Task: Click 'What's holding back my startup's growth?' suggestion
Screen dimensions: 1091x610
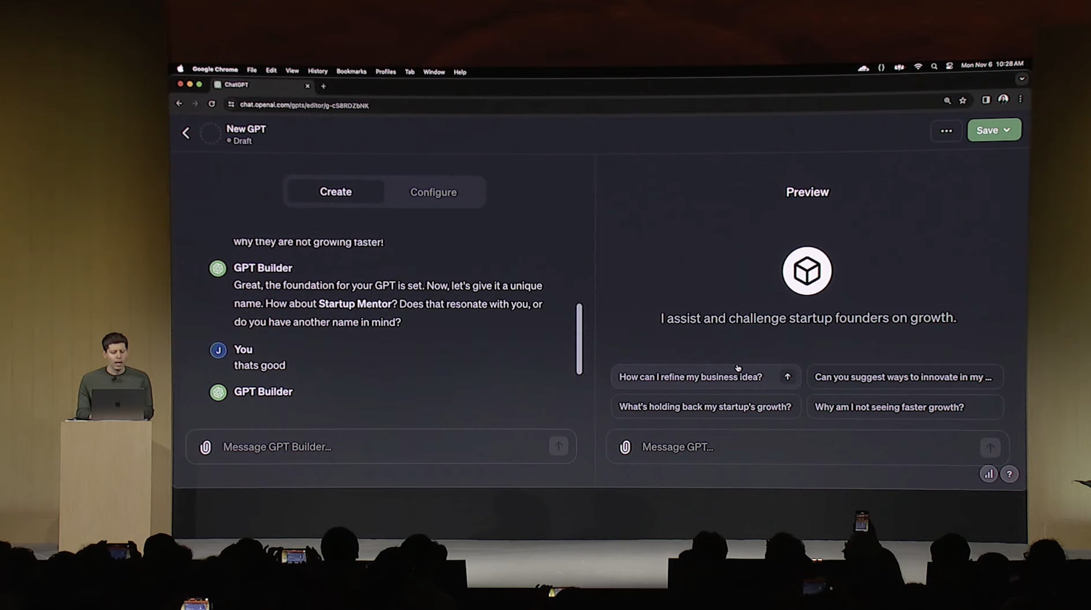Action: [704, 406]
